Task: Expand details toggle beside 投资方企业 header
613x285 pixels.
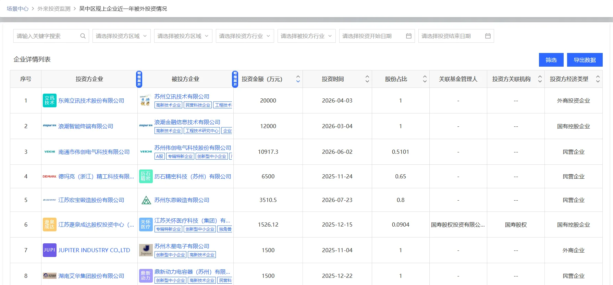Action: click(139, 79)
